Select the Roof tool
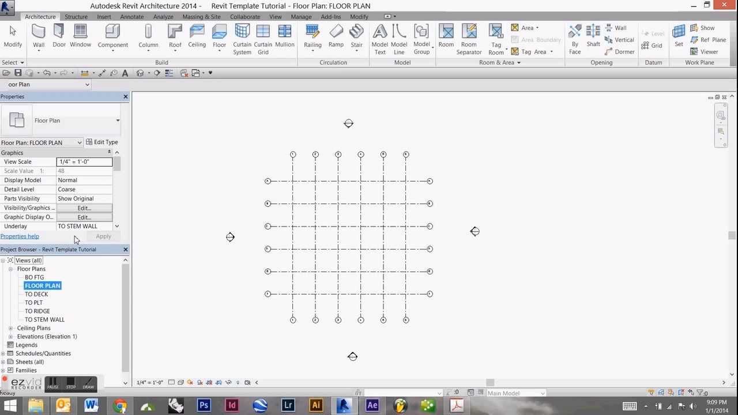This screenshot has height=415, width=738. tap(175, 37)
